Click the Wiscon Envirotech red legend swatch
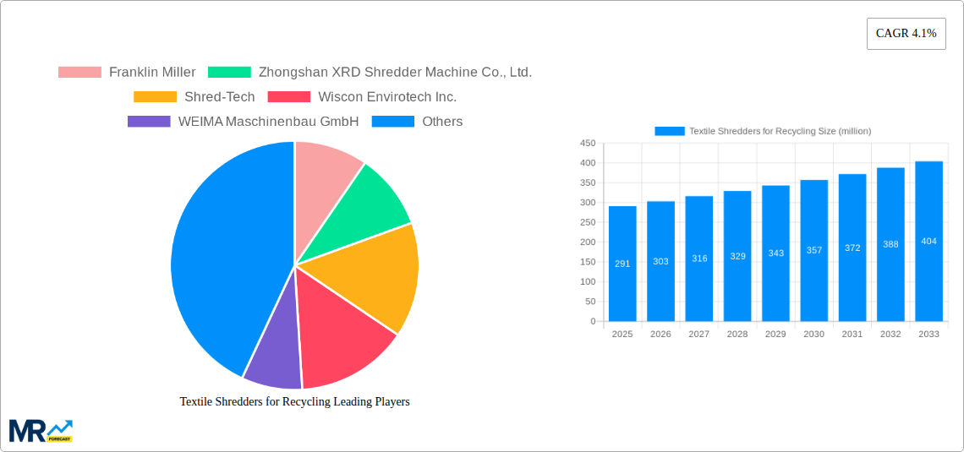The height and width of the screenshot is (452, 964). [289, 97]
